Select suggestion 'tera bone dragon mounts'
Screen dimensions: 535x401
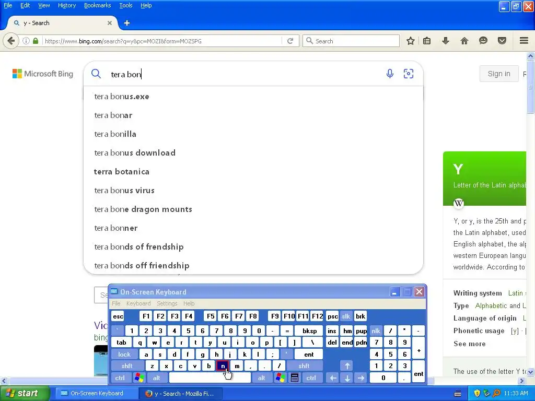click(x=253, y=209)
